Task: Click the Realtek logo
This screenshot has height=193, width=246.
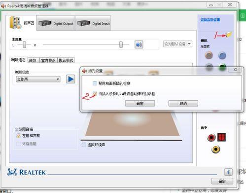Action: [26, 172]
